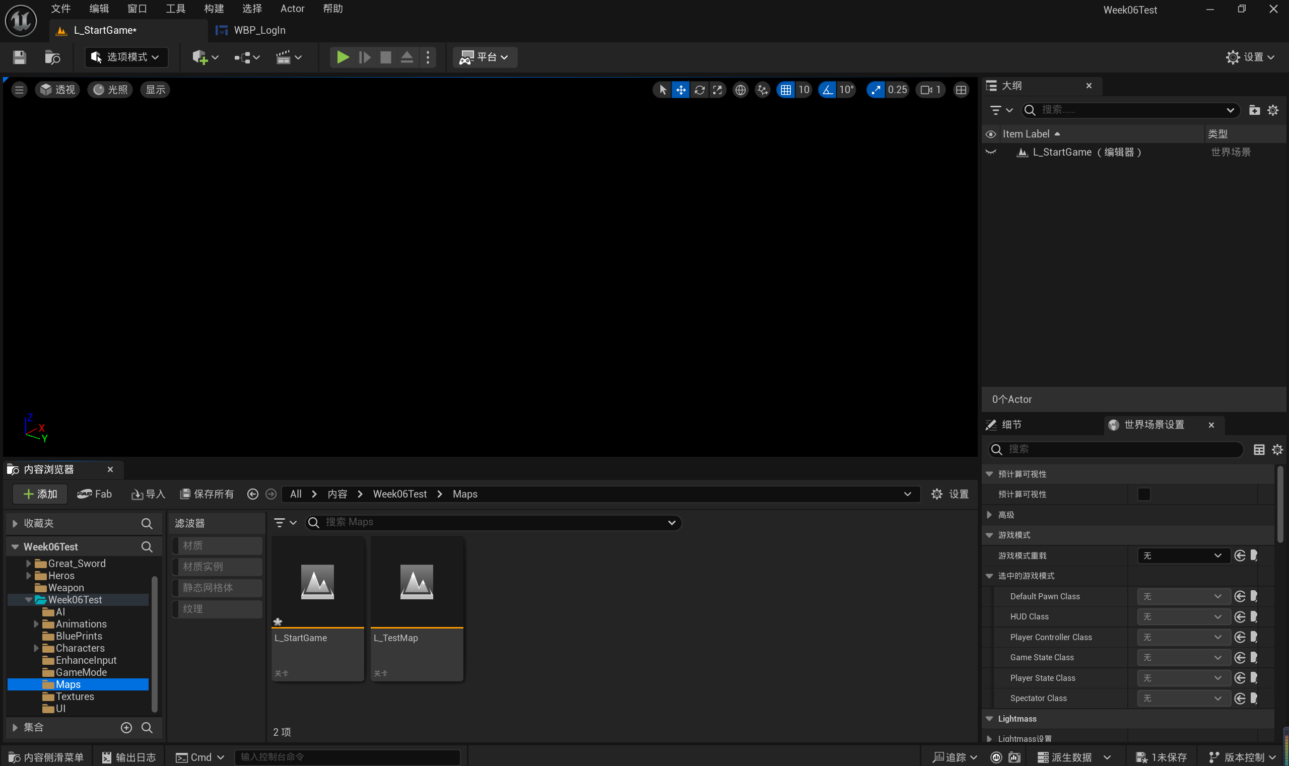Enable the 预计算可视性 checkbox
Viewport: 1289px width, 766px height.
click(1143, 494)
